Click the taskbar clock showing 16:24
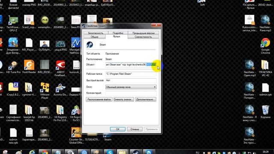Screen dimensions: 274x154 tap(265, 152)
